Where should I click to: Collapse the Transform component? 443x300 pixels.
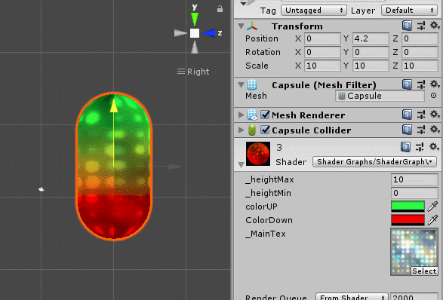[241, 26]
